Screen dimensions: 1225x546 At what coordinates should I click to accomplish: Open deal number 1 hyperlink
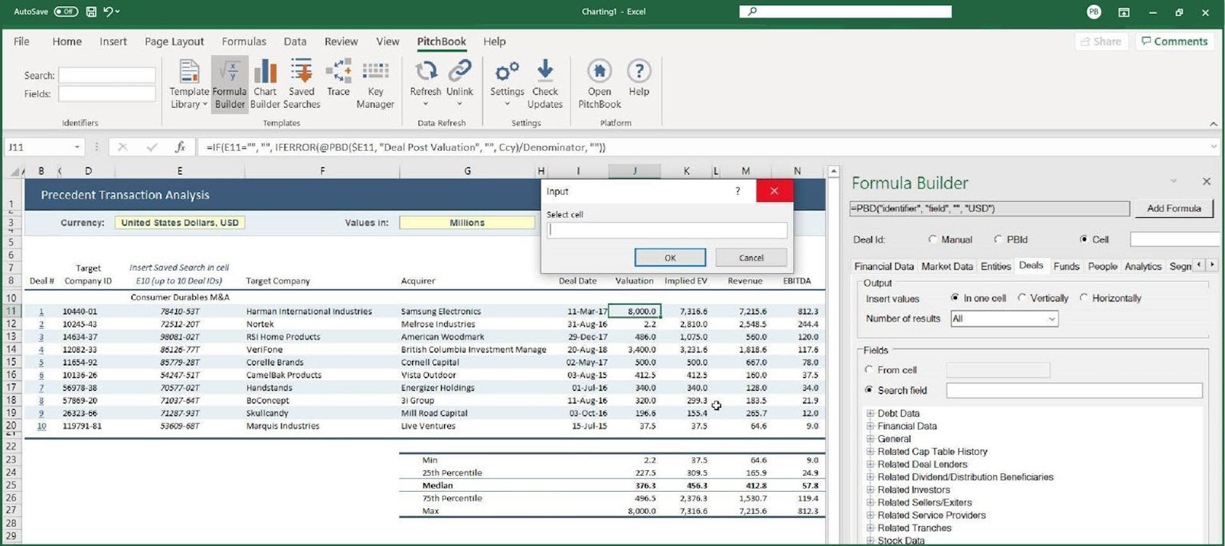click(41, 311)
